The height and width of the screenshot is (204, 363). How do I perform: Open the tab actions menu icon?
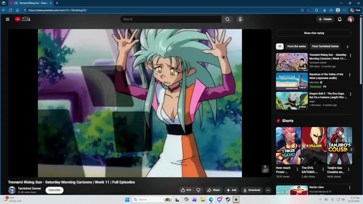pyautogui.click(x=4, y=3)
